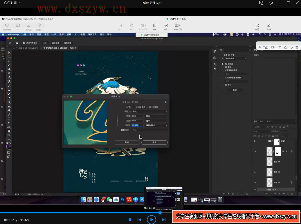
Task: Click the 创建 button in 3D panel
Action: coord(235,90)
